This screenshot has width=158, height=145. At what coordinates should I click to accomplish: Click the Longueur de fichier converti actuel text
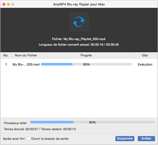point(79,44)
